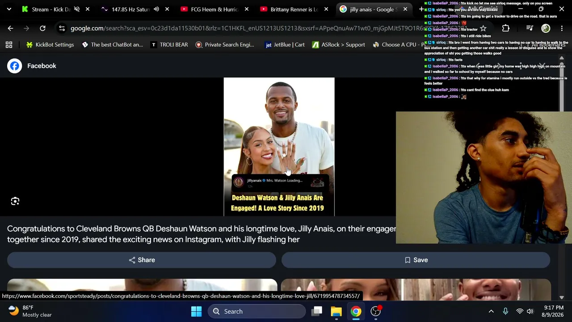The image size is (572, 322).
Task: Go back to the previous page
Action: point(10,28)
